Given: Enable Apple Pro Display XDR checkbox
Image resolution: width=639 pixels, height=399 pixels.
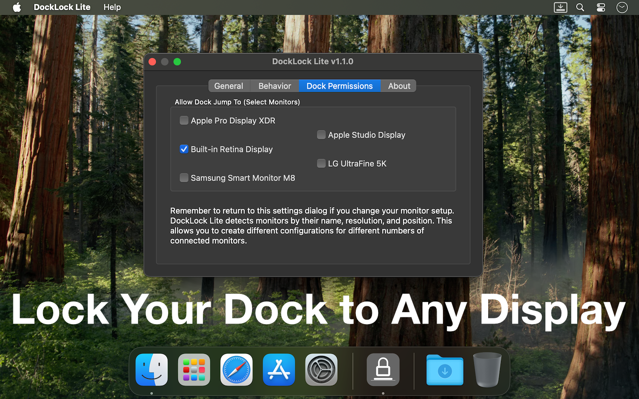Looking at the screenshot, I should [184, 120].
